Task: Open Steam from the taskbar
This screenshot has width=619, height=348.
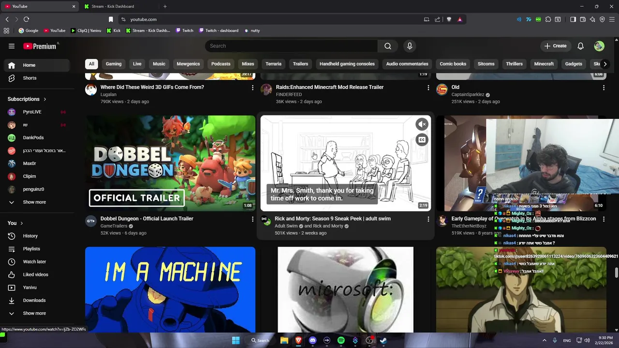Action: point(383,340)
